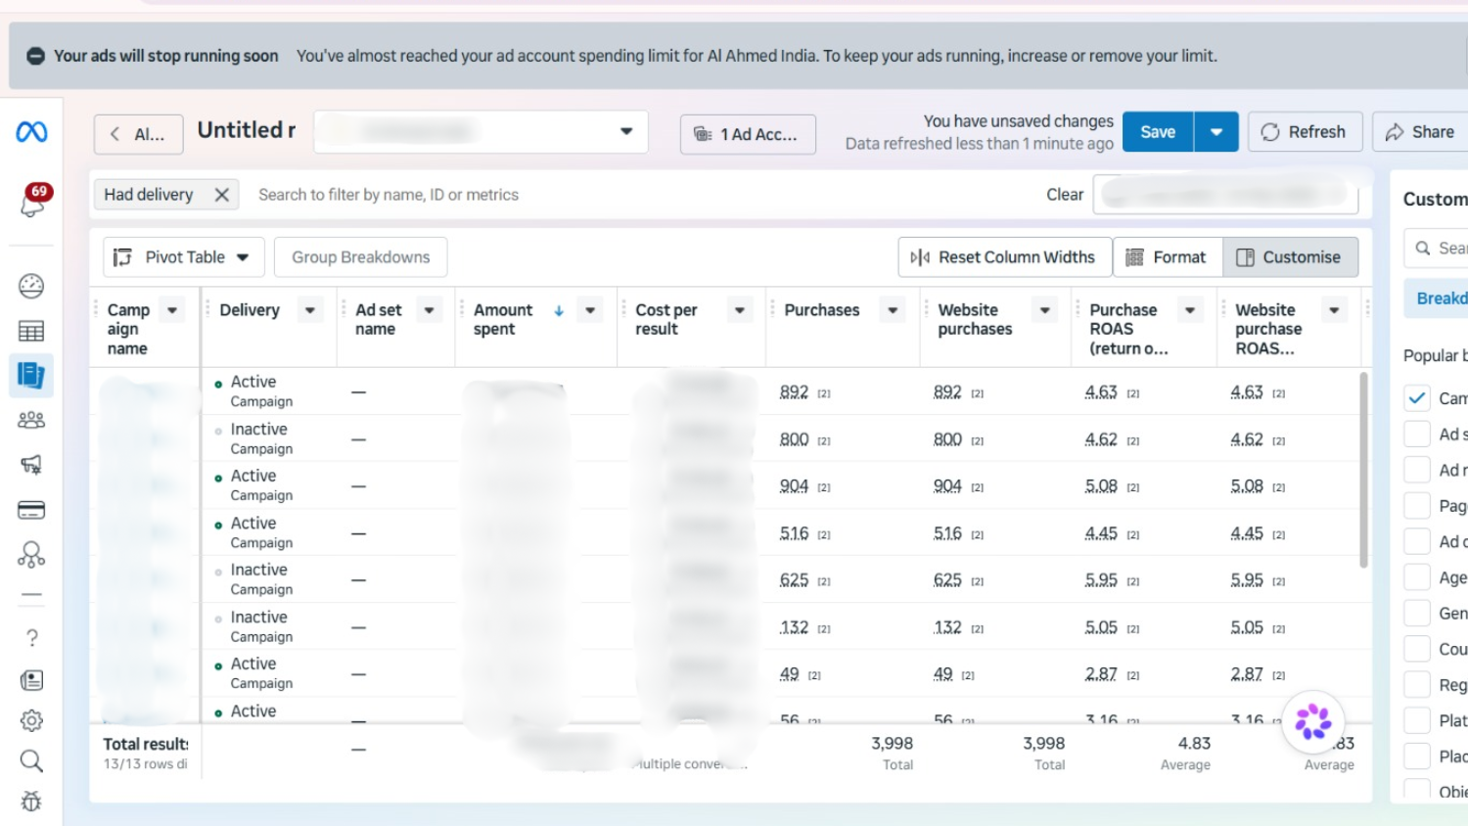Click the Untitled report title
Image resolution: width=1468 pixels, height=826 pixels.
246,130
